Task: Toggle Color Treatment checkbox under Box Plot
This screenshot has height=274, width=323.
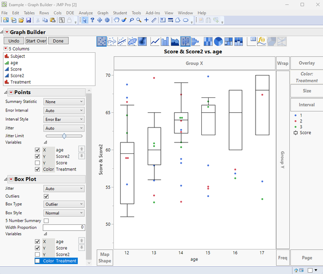Action: click(37, 261)
